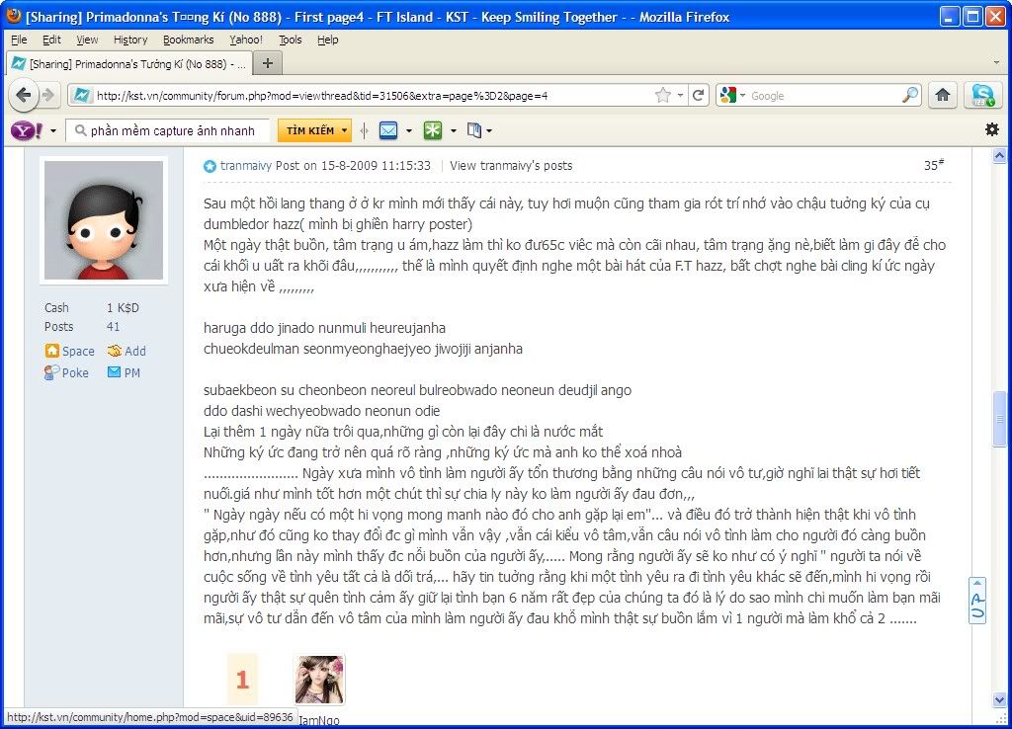
Task: Go back using the back arrow button
Action: (x=24, y=96)
